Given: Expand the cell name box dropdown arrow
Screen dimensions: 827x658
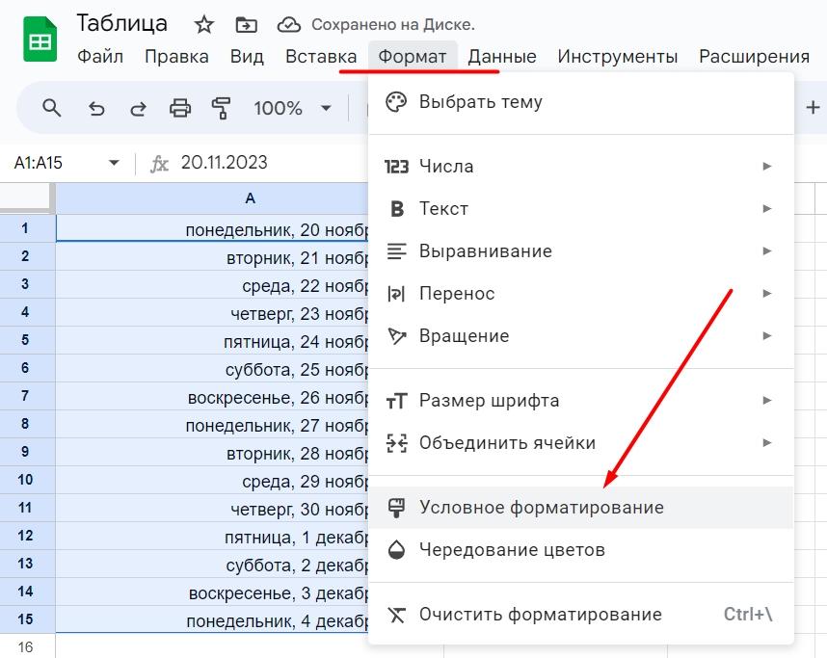Looking at the screenshot, I should pyautogui.click(x=115, y=163).
